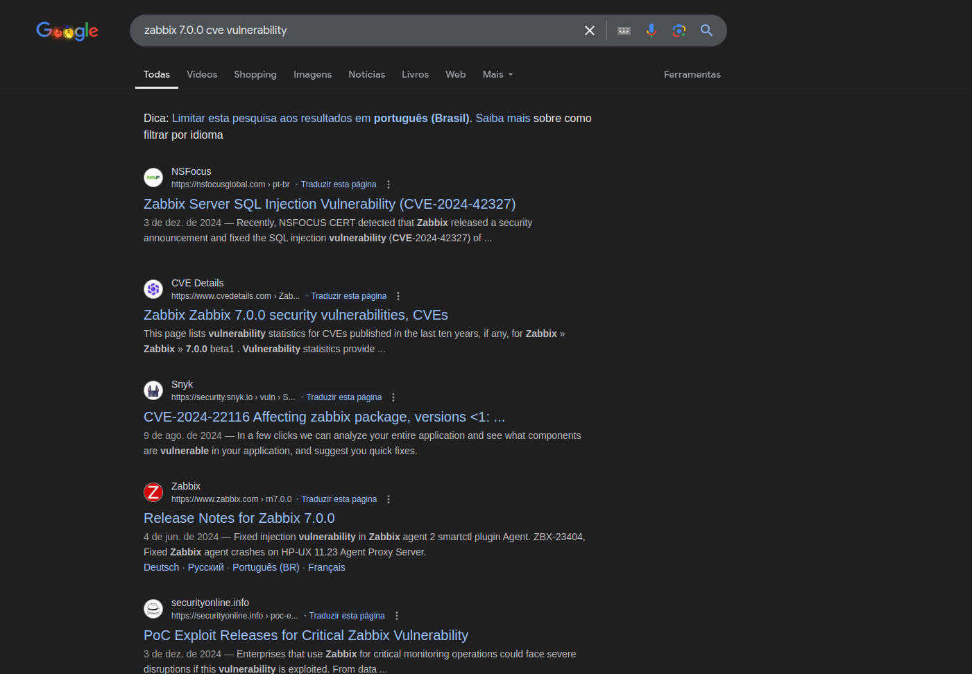Switch to the Web tab

point(455,74)
